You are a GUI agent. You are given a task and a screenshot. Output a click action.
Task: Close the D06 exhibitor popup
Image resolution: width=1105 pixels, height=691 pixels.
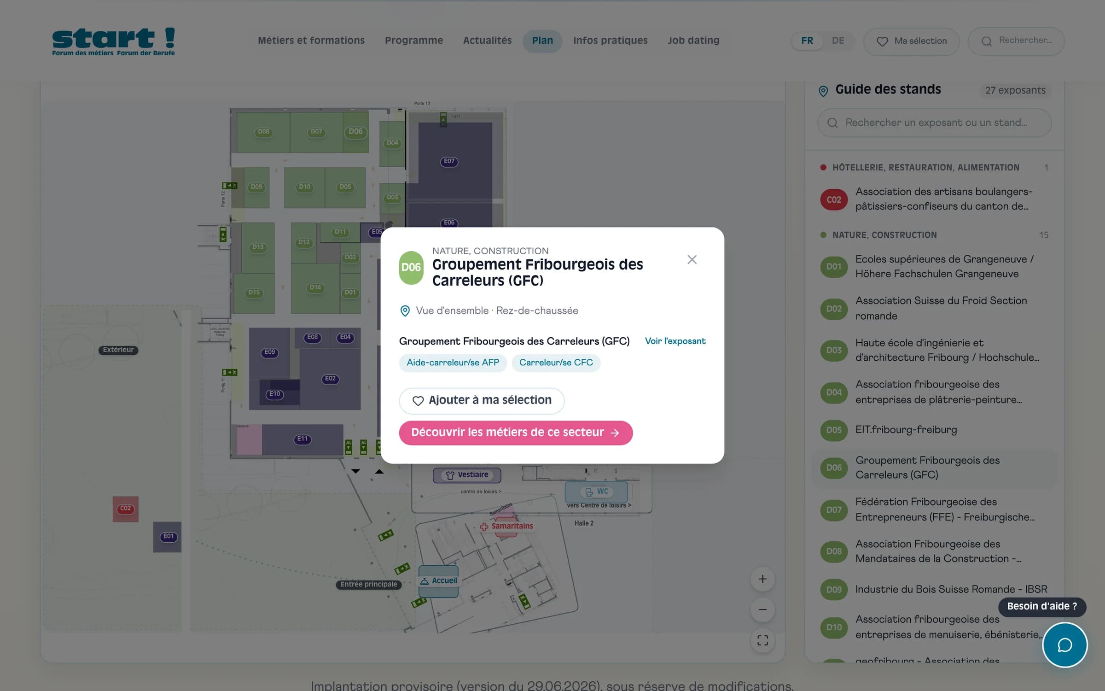692,260
